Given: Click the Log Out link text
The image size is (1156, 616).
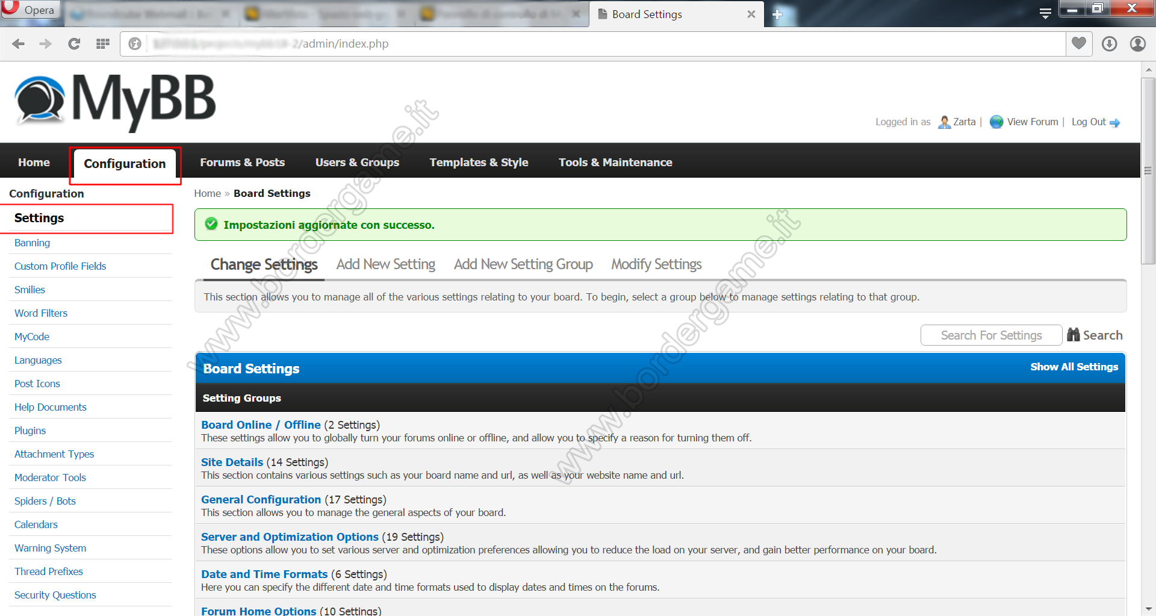Looking at the screenshot, I should coord(1089,122).
